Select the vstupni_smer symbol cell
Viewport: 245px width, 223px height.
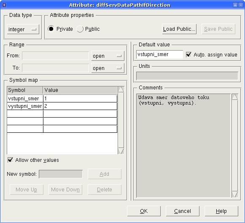point(25,99)
